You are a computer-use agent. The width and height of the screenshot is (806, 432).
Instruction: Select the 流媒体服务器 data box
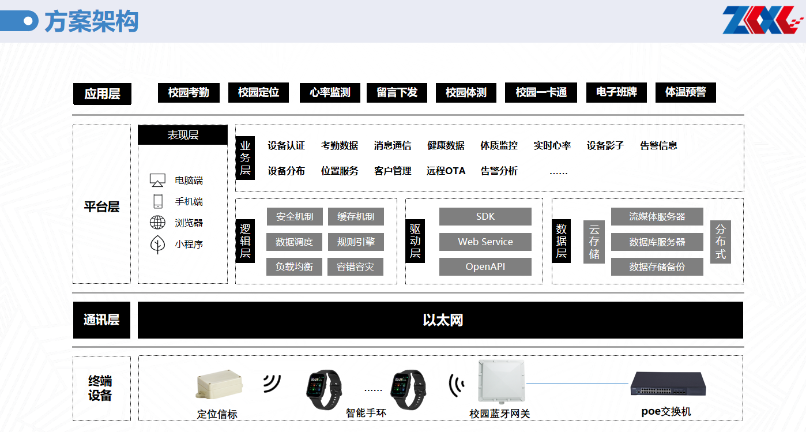[657, 217]
